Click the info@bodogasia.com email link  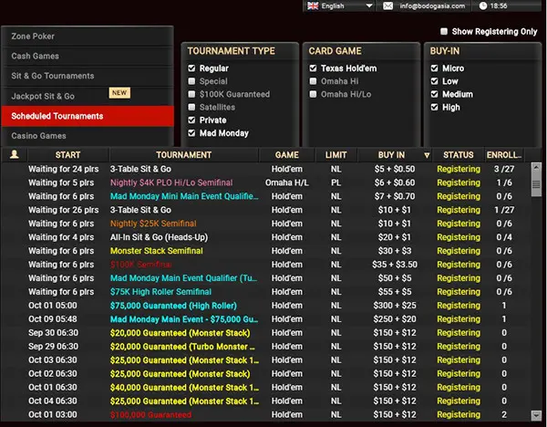[432, 6]
